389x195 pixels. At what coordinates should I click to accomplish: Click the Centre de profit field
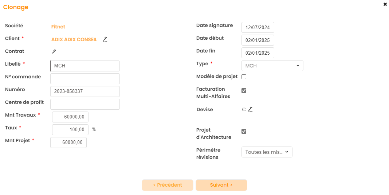click(85, 104)
